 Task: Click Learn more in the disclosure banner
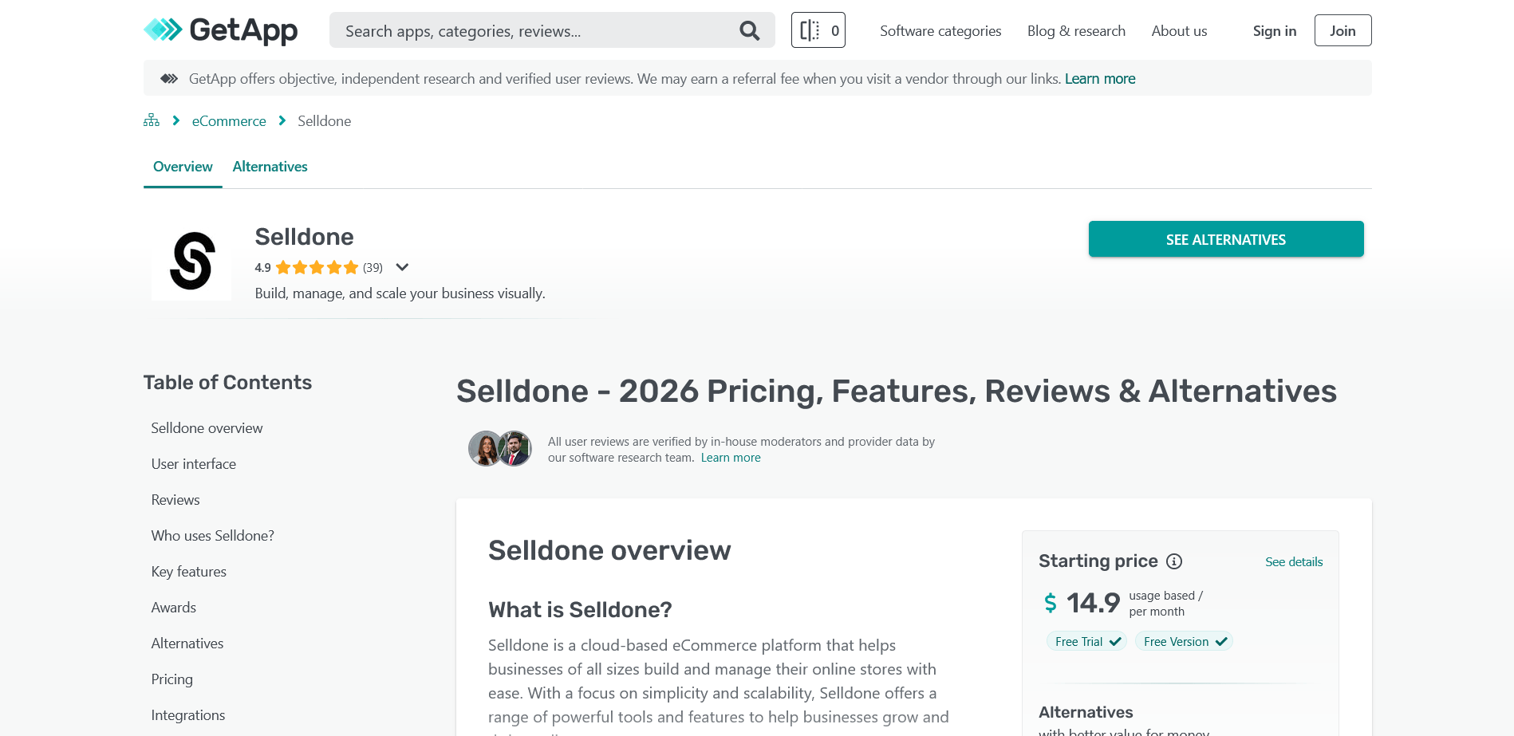click(x=1100, y=79)
